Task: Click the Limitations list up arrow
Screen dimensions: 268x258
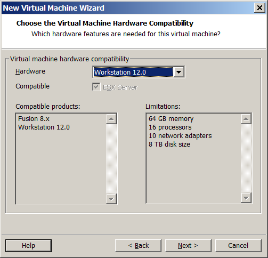Action: tap(246, 119)
